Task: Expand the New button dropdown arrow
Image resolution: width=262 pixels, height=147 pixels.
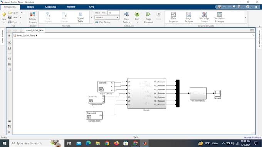Action: pos(4,22)
